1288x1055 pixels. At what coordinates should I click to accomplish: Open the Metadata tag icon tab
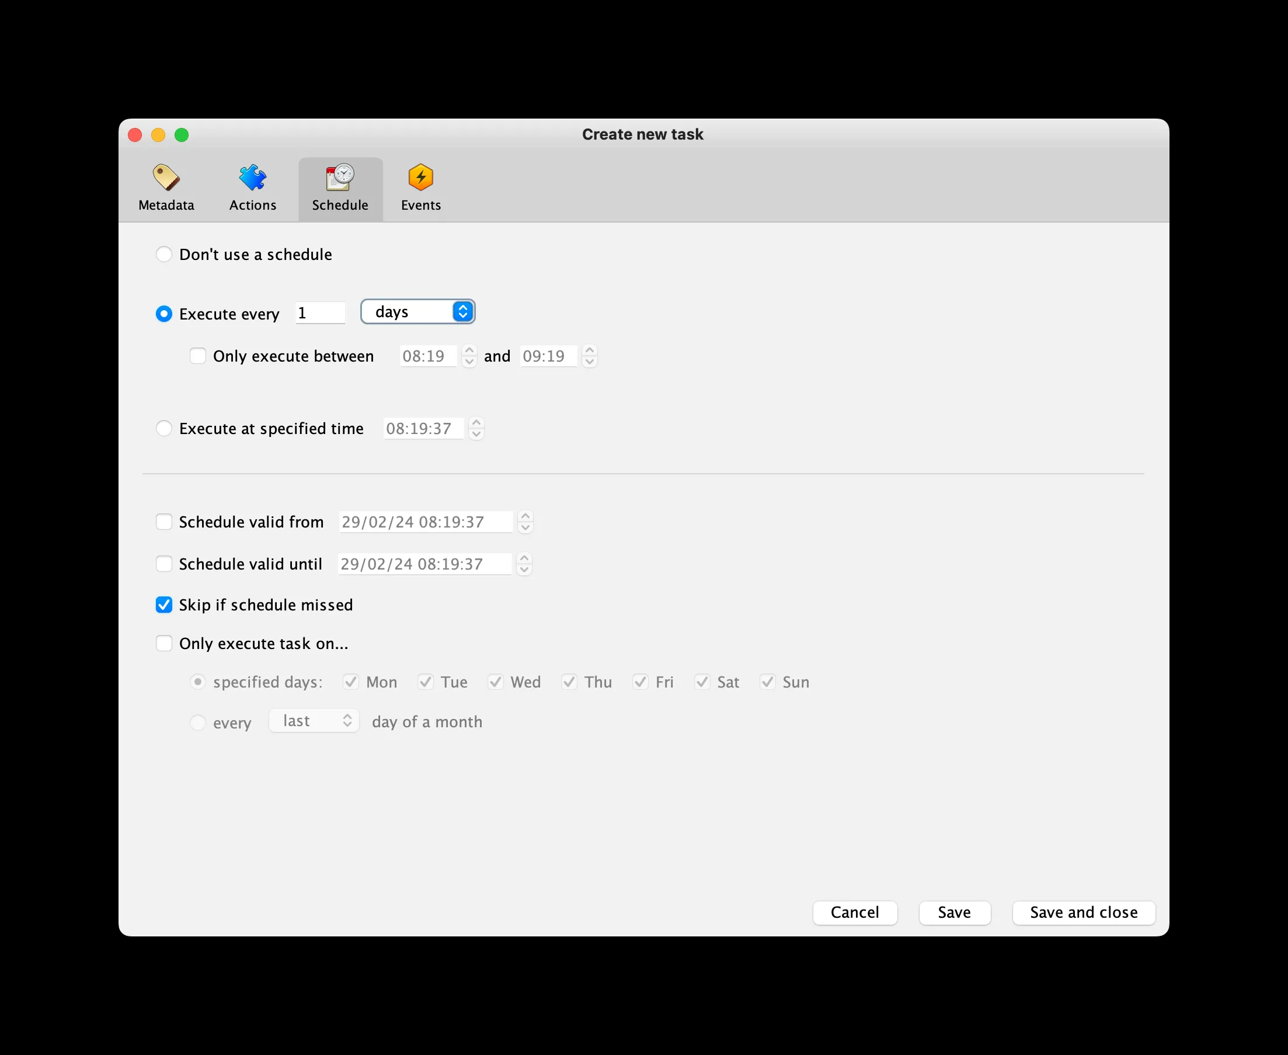(x=166, y=178)
